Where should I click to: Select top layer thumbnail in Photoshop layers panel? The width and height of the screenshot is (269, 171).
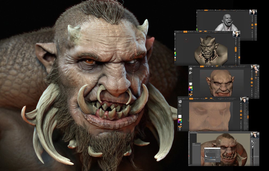[x=252, y=140]
